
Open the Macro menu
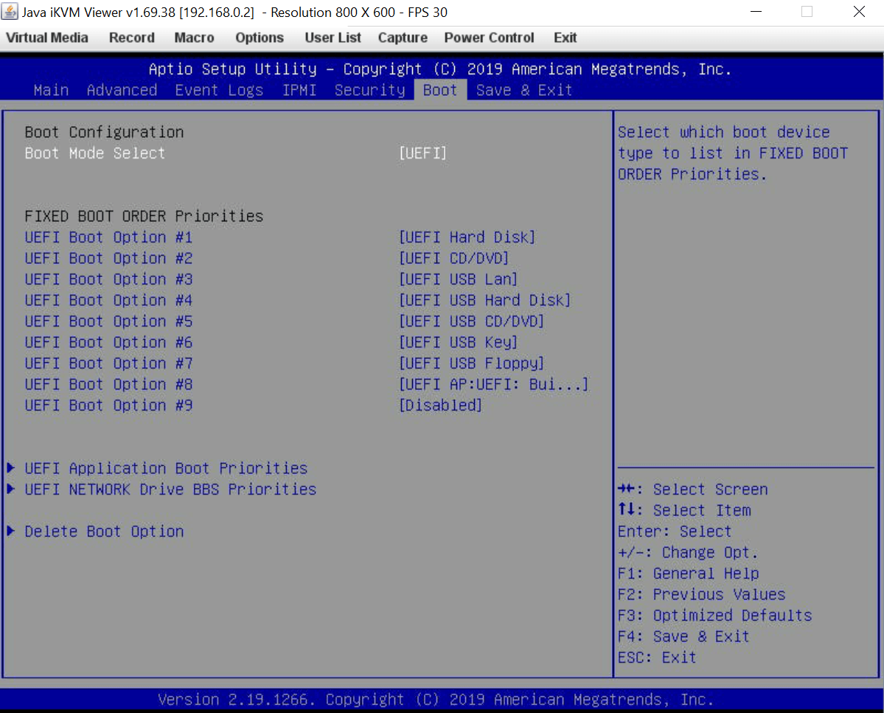(x=194, y=38)
